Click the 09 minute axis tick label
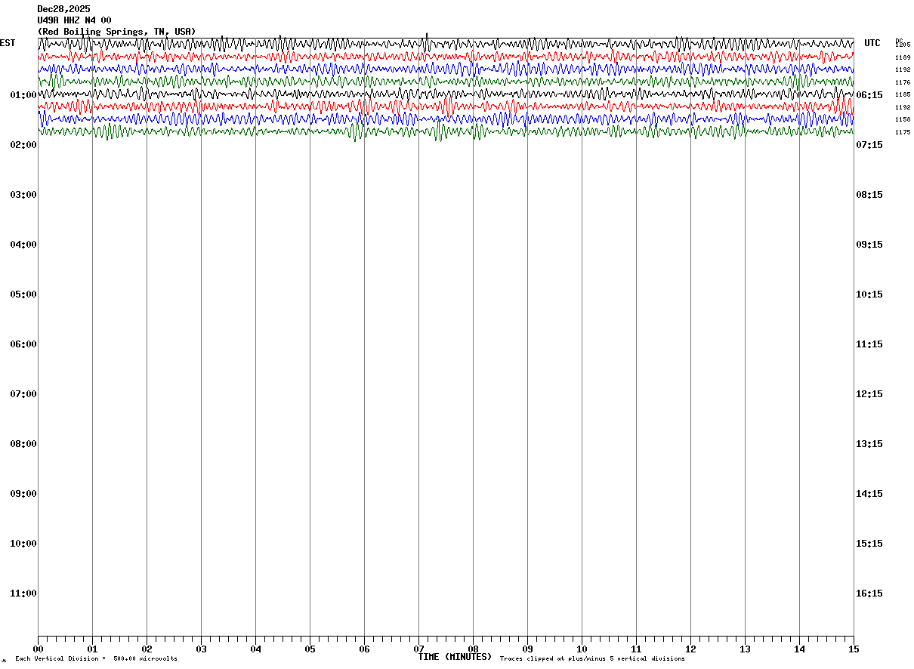Viewport: 914px width, 669px height. 527,649
